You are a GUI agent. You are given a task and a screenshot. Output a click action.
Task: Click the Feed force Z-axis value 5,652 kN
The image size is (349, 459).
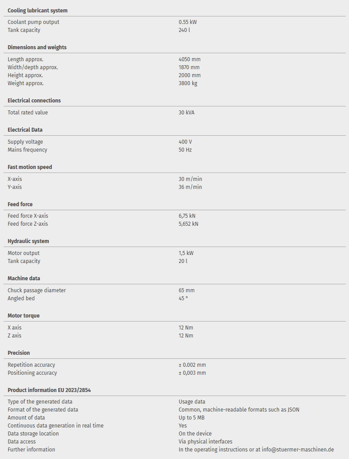point(188,224)
